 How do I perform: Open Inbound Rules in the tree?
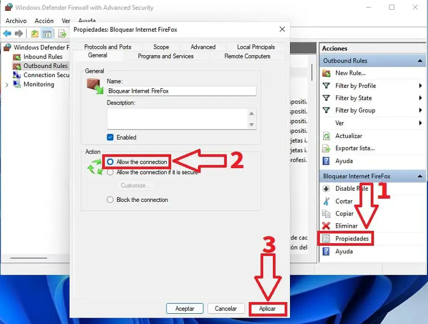43,57
